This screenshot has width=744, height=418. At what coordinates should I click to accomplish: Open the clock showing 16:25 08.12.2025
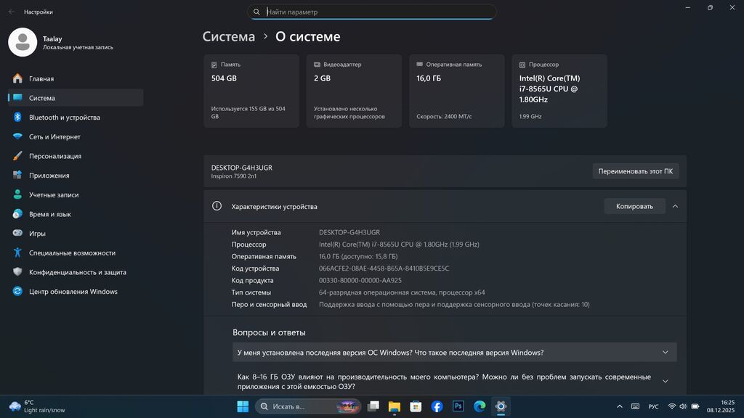(x=721, y=406)
